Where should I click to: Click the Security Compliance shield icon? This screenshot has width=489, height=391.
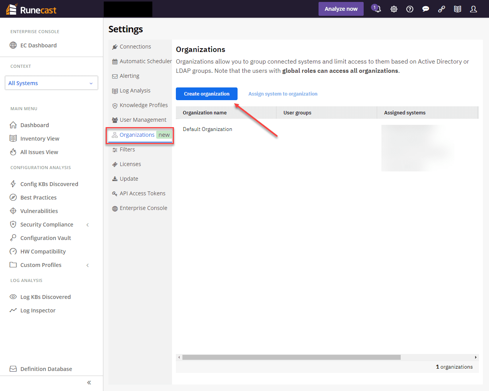(13, 224)
